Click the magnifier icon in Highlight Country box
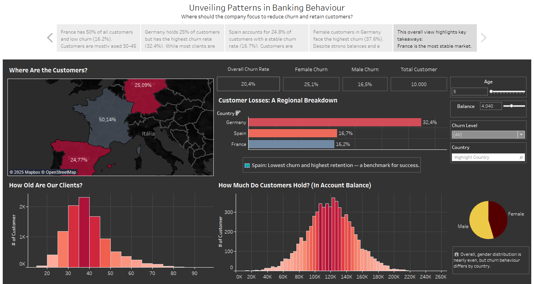 click(x=521, y=157)
